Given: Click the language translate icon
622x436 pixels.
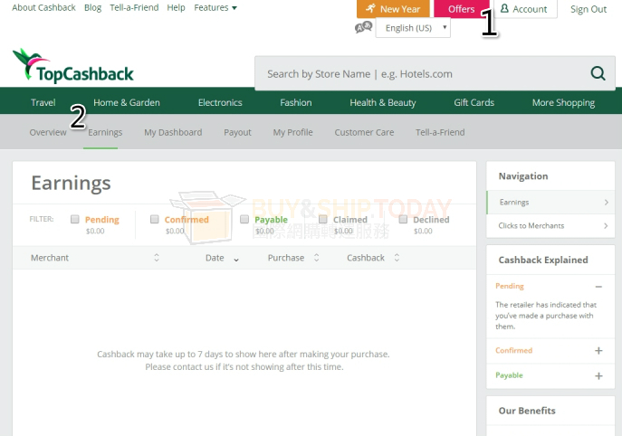Looking at the screenshot, I should (364, 28).
